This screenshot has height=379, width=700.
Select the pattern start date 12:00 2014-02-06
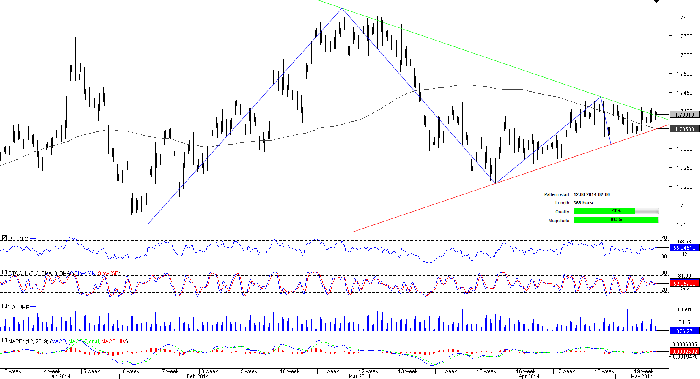click(x=592, y=195)
